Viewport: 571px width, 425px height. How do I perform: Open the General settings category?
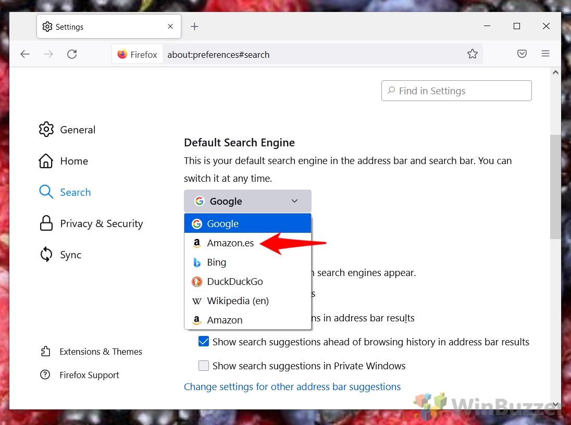(67, 130)
